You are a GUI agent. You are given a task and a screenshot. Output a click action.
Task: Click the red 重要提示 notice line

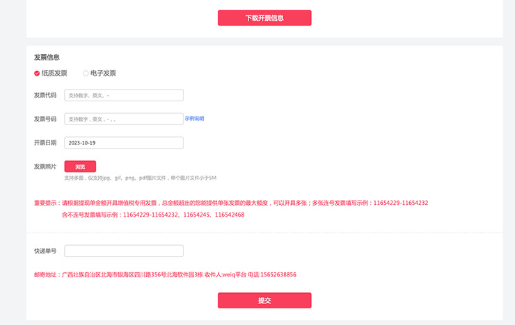click(x=230, y=203)
